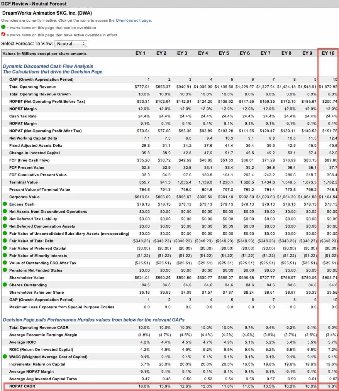Click override icon for Fair Value of Minority Interests

coord(5,255)
